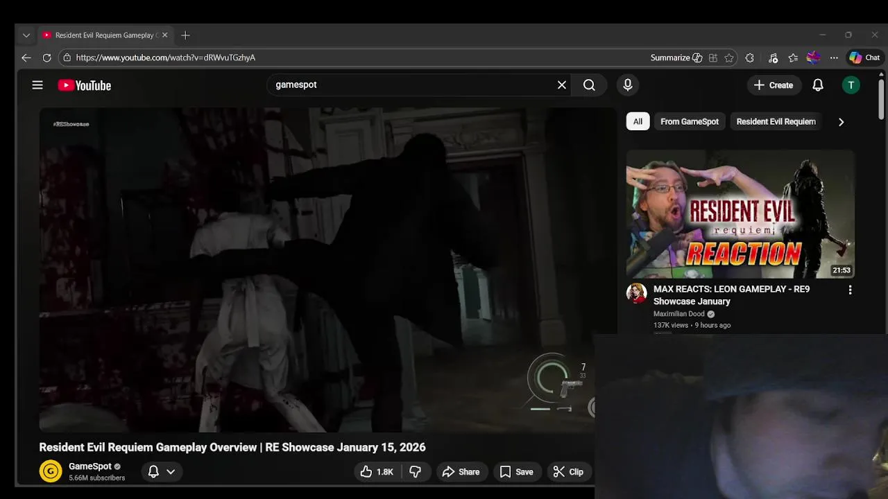Click the video title text

click(x=232, y=447)
